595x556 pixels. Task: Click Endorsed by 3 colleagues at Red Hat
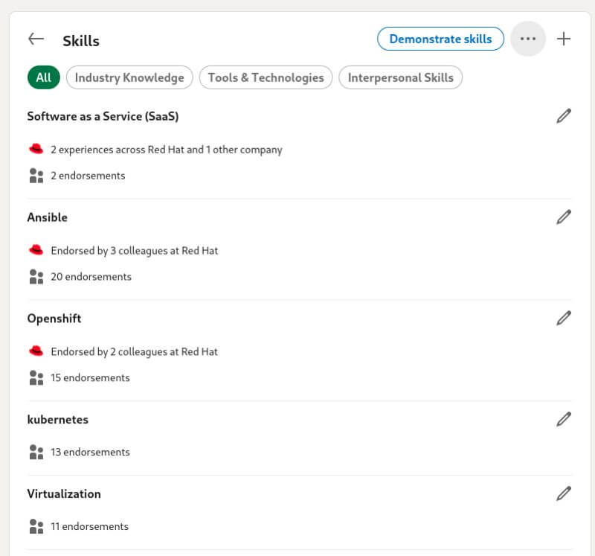[x=134, y=251]
